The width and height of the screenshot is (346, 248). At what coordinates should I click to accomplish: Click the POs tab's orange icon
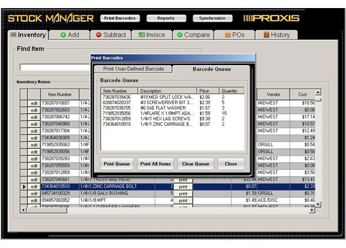pos(228,35)
